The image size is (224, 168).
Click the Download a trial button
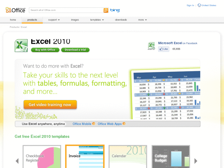pos(75,50)
